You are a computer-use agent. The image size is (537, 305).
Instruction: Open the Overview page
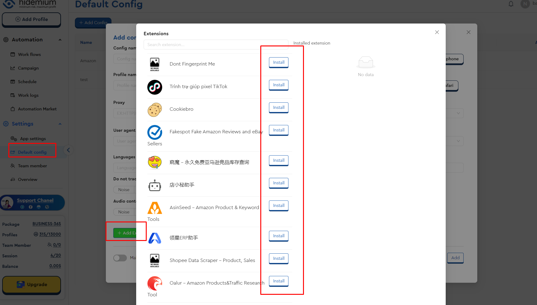coord(28,179)
